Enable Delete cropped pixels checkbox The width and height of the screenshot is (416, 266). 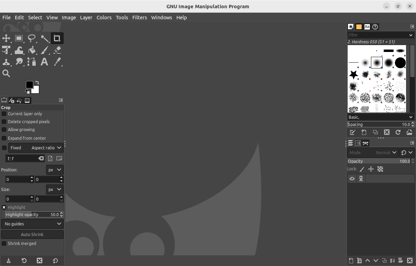[x=4, y=121]
